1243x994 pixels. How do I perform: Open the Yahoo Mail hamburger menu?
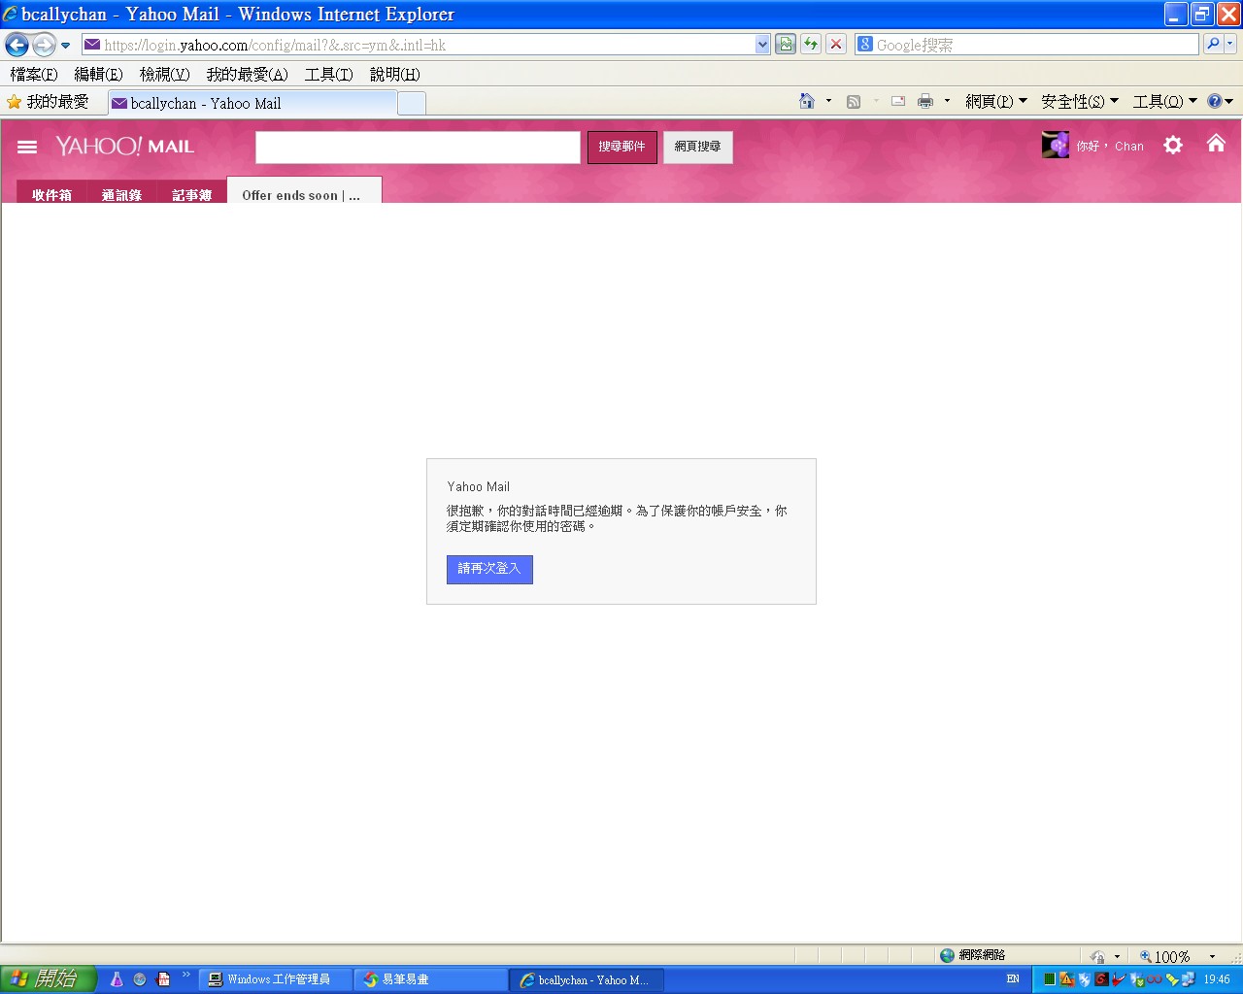(27, 147)
